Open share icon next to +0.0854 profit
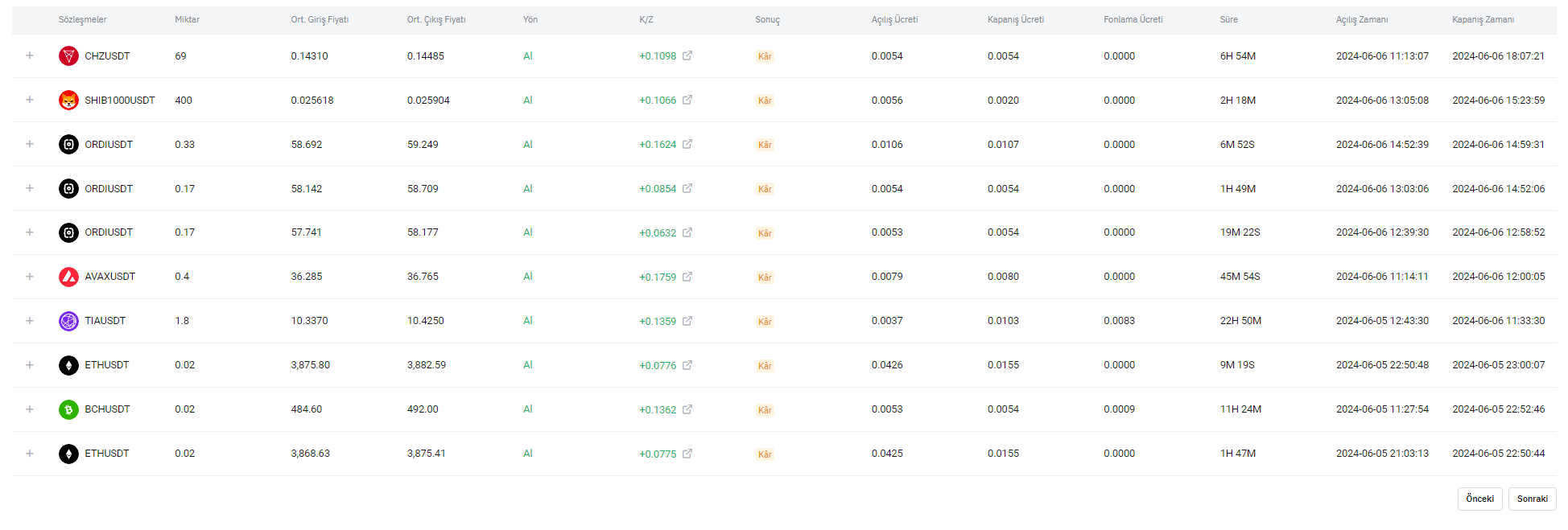 (x=687, y=188)
